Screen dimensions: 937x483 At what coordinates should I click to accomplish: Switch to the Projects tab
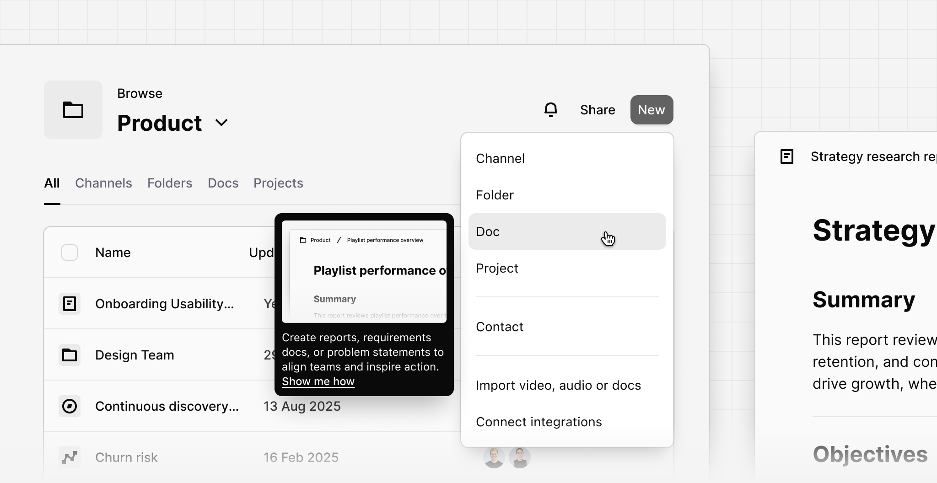coord(278,183)
